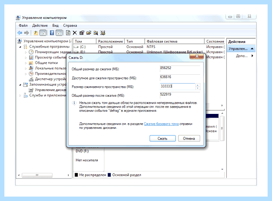Click the blue Основной раздел legend swatch
This screenshot has height=201, width=272.
(x=109, y=175)
